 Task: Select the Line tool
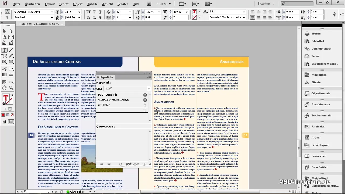[x=11, y=50]
